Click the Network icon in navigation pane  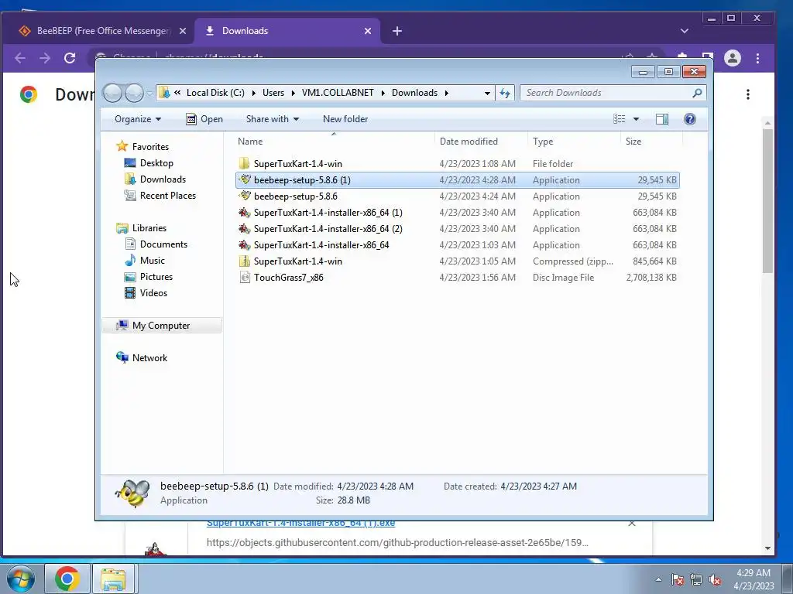pos(122,357)
